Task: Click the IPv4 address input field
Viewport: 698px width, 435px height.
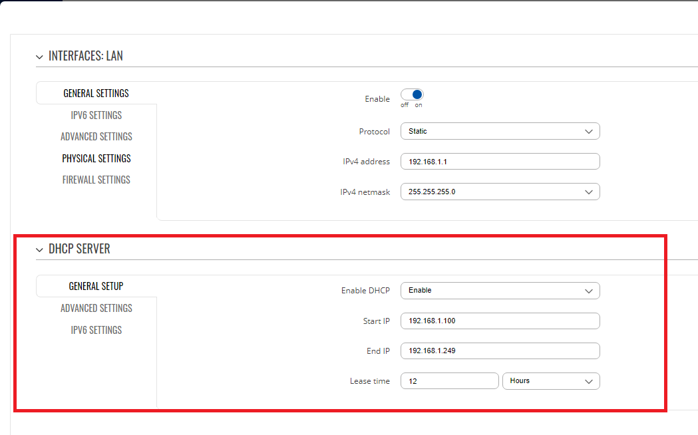Action: (500, 162)
